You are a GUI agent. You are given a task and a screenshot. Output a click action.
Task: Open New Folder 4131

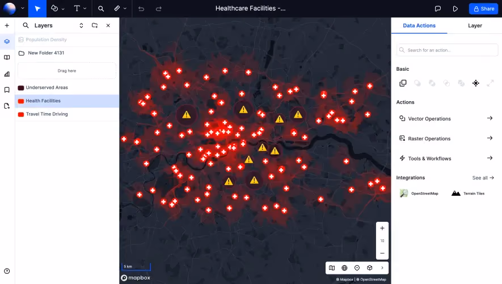coord(67,53)
